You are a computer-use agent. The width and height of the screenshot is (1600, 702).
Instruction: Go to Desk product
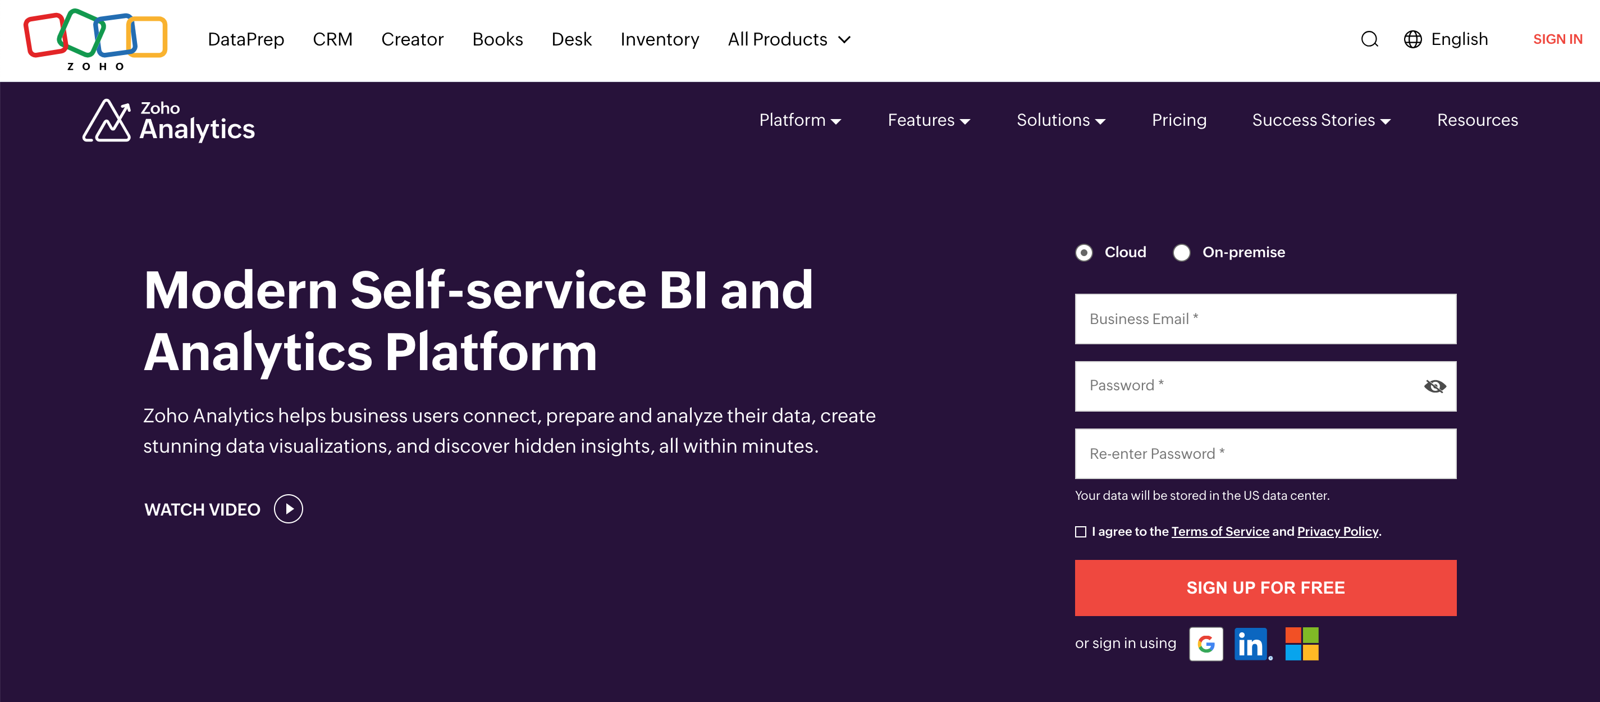572,40
